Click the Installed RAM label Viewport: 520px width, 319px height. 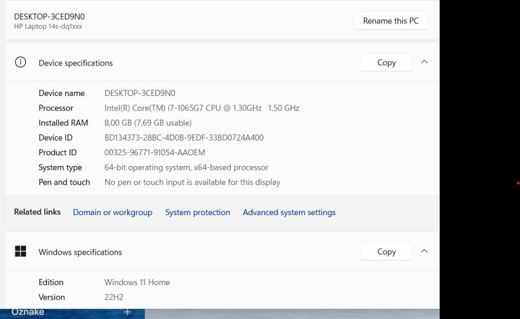pos(63,123)
